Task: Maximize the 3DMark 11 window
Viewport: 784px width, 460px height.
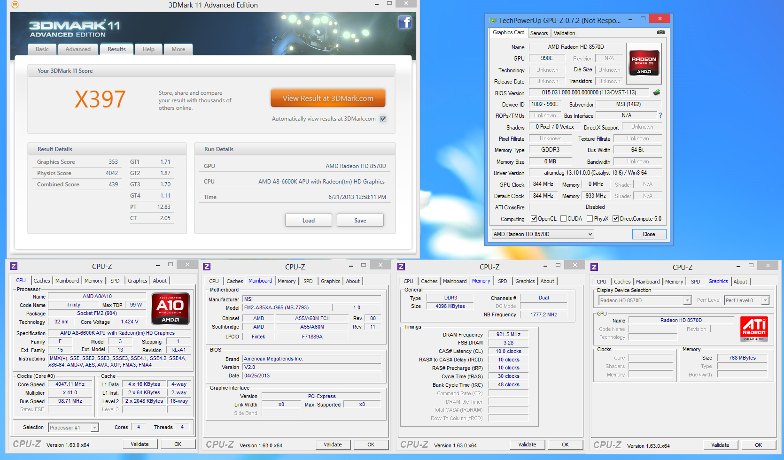Action: coord(389,3)
